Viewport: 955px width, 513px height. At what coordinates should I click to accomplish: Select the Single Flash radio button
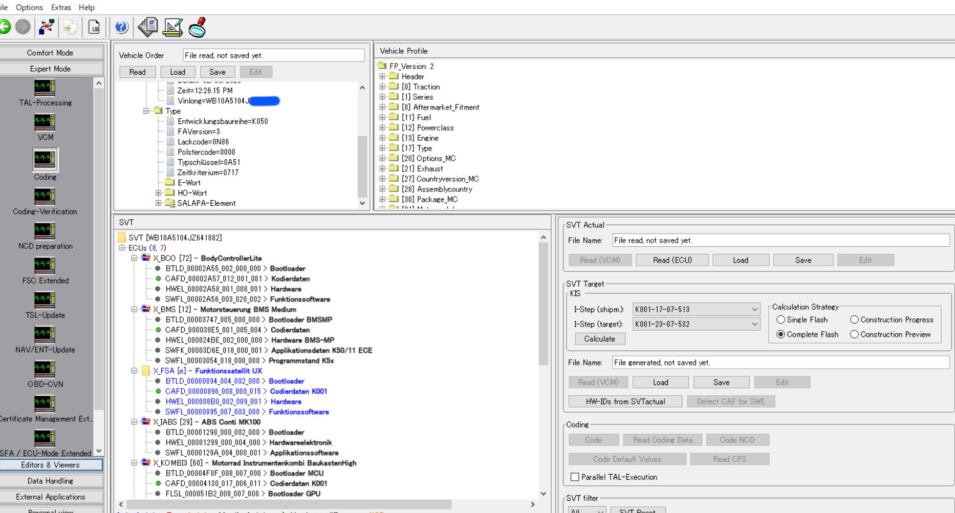click(781, 319)
